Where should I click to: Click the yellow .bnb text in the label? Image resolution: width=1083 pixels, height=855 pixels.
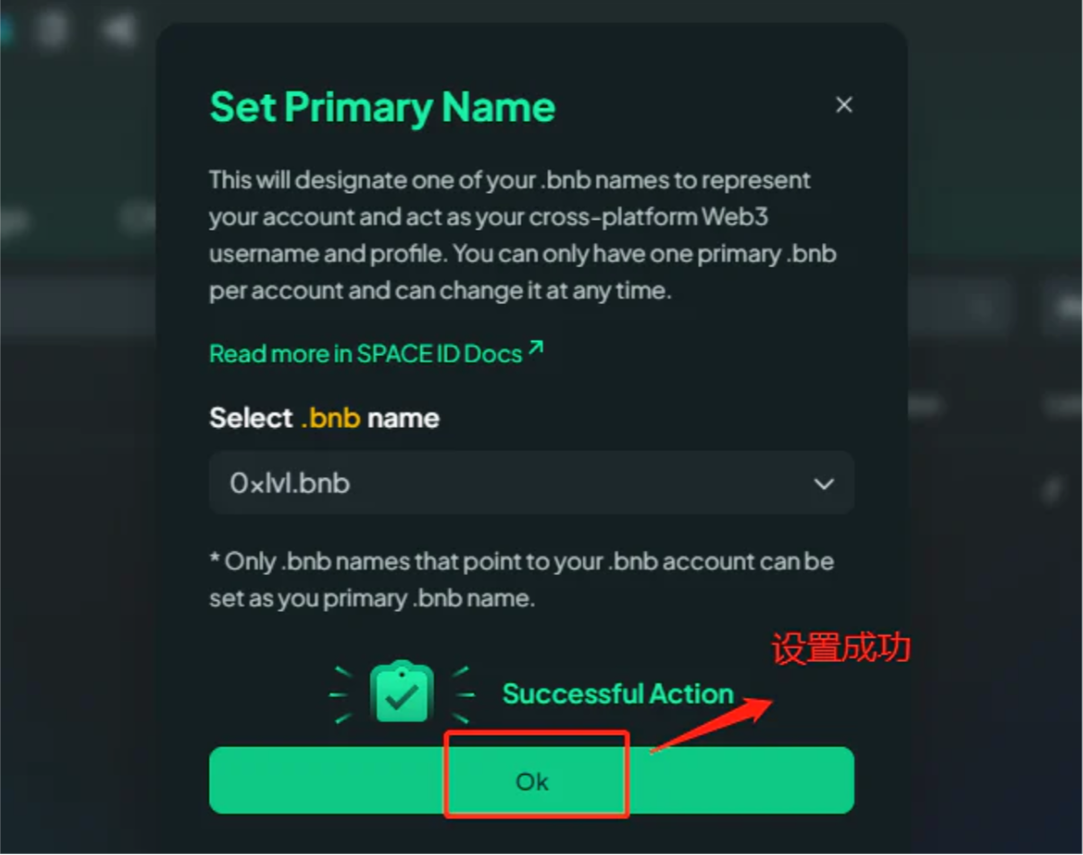pyautogui.click(x=330, y=418)
